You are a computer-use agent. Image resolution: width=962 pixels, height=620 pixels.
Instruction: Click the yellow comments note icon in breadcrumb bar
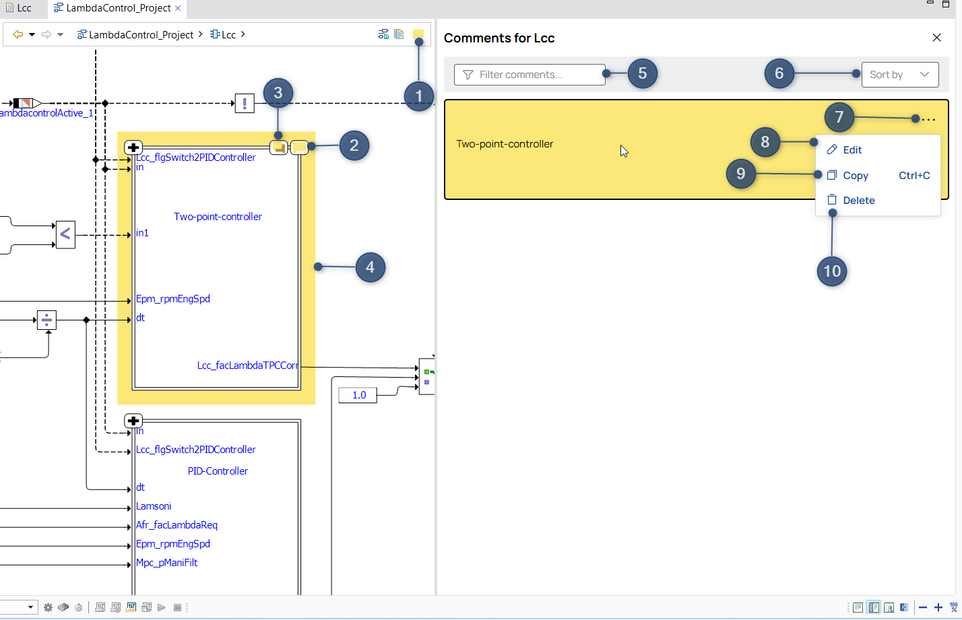pos(418,34)
